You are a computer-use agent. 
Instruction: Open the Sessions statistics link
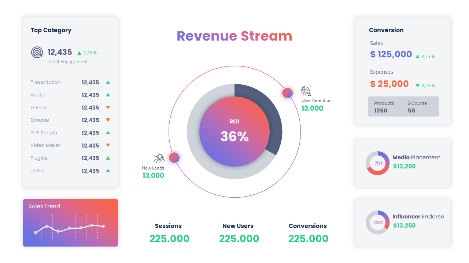point(168,226)
